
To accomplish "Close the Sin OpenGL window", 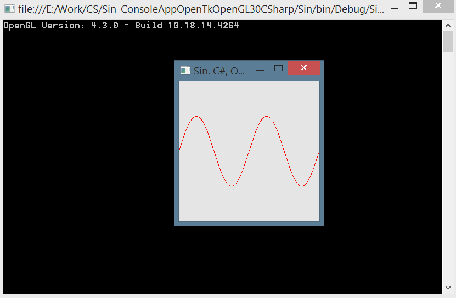I will click(304, 68).
